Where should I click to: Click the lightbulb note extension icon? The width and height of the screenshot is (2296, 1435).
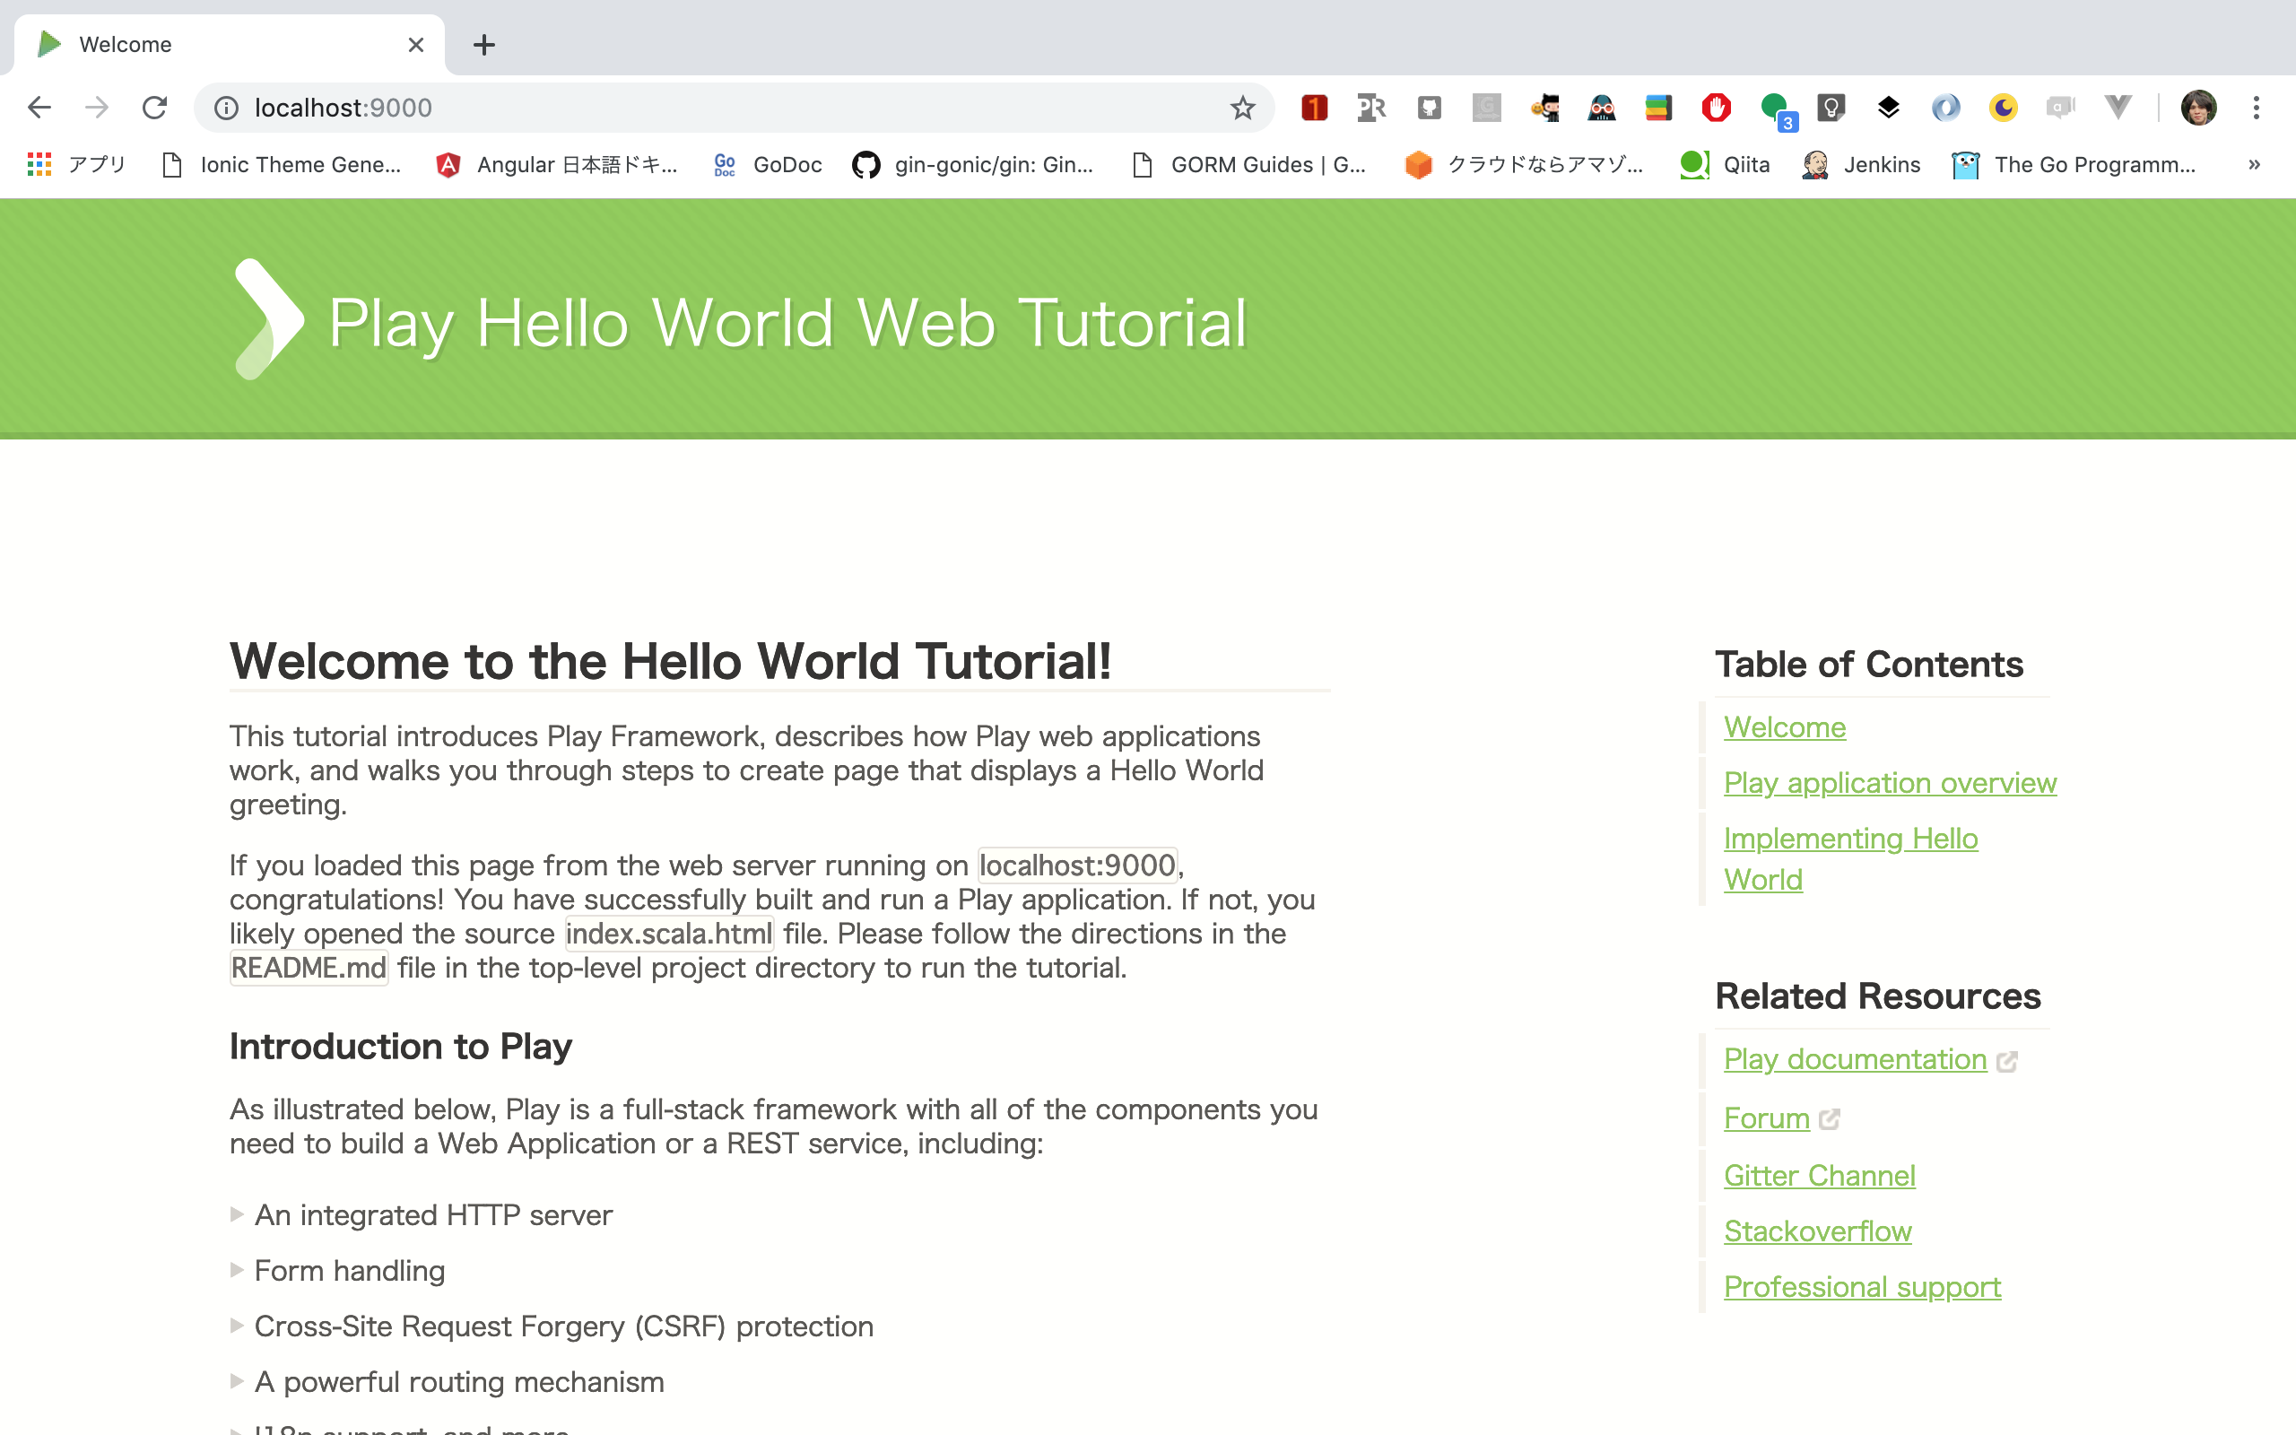point(1831,109)
